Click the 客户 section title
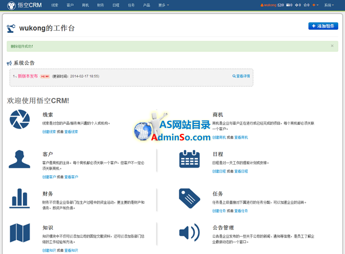The width and height of the screenshot is (345, 254). [x=48, y=154]
